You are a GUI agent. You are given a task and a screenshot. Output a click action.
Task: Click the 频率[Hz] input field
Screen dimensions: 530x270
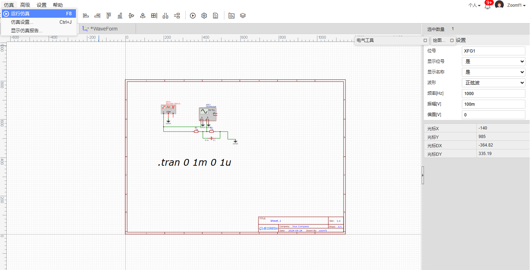point(493,94)
